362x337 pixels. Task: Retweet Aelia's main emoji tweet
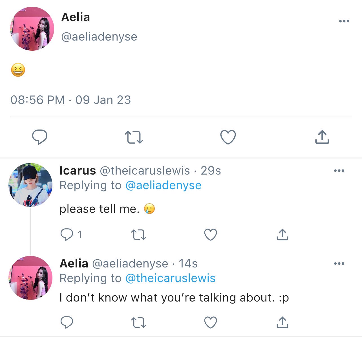pos(134,137)
